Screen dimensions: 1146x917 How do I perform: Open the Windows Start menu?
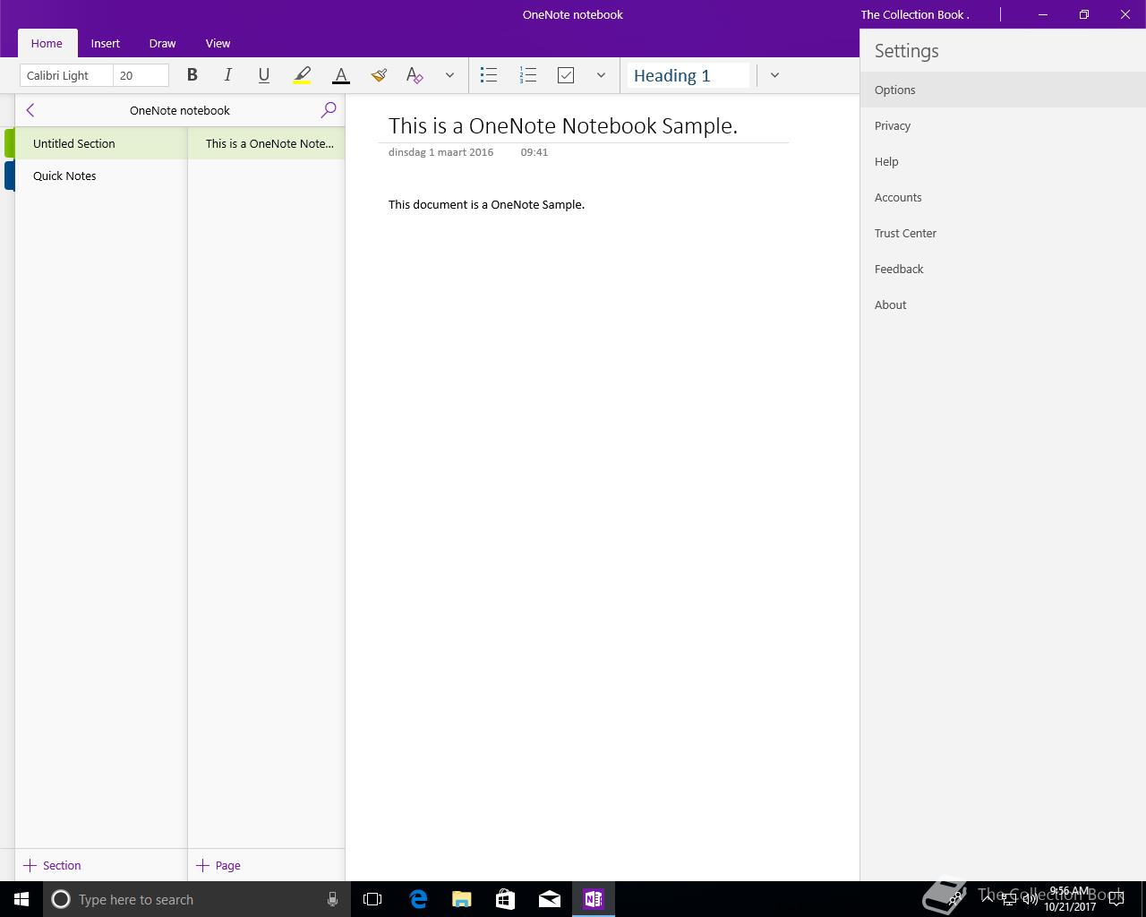click(21, 899)
